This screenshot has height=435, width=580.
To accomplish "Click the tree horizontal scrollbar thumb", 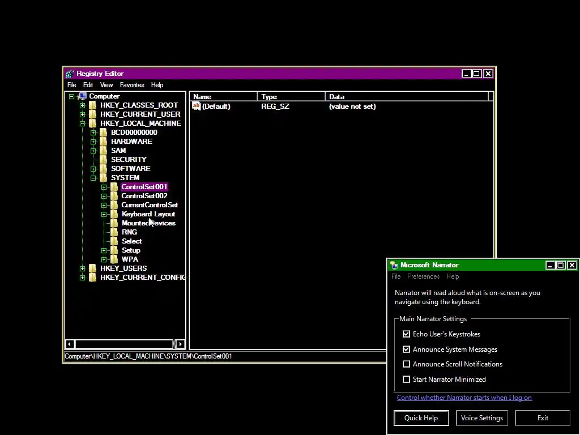I will tap(125, 344).
